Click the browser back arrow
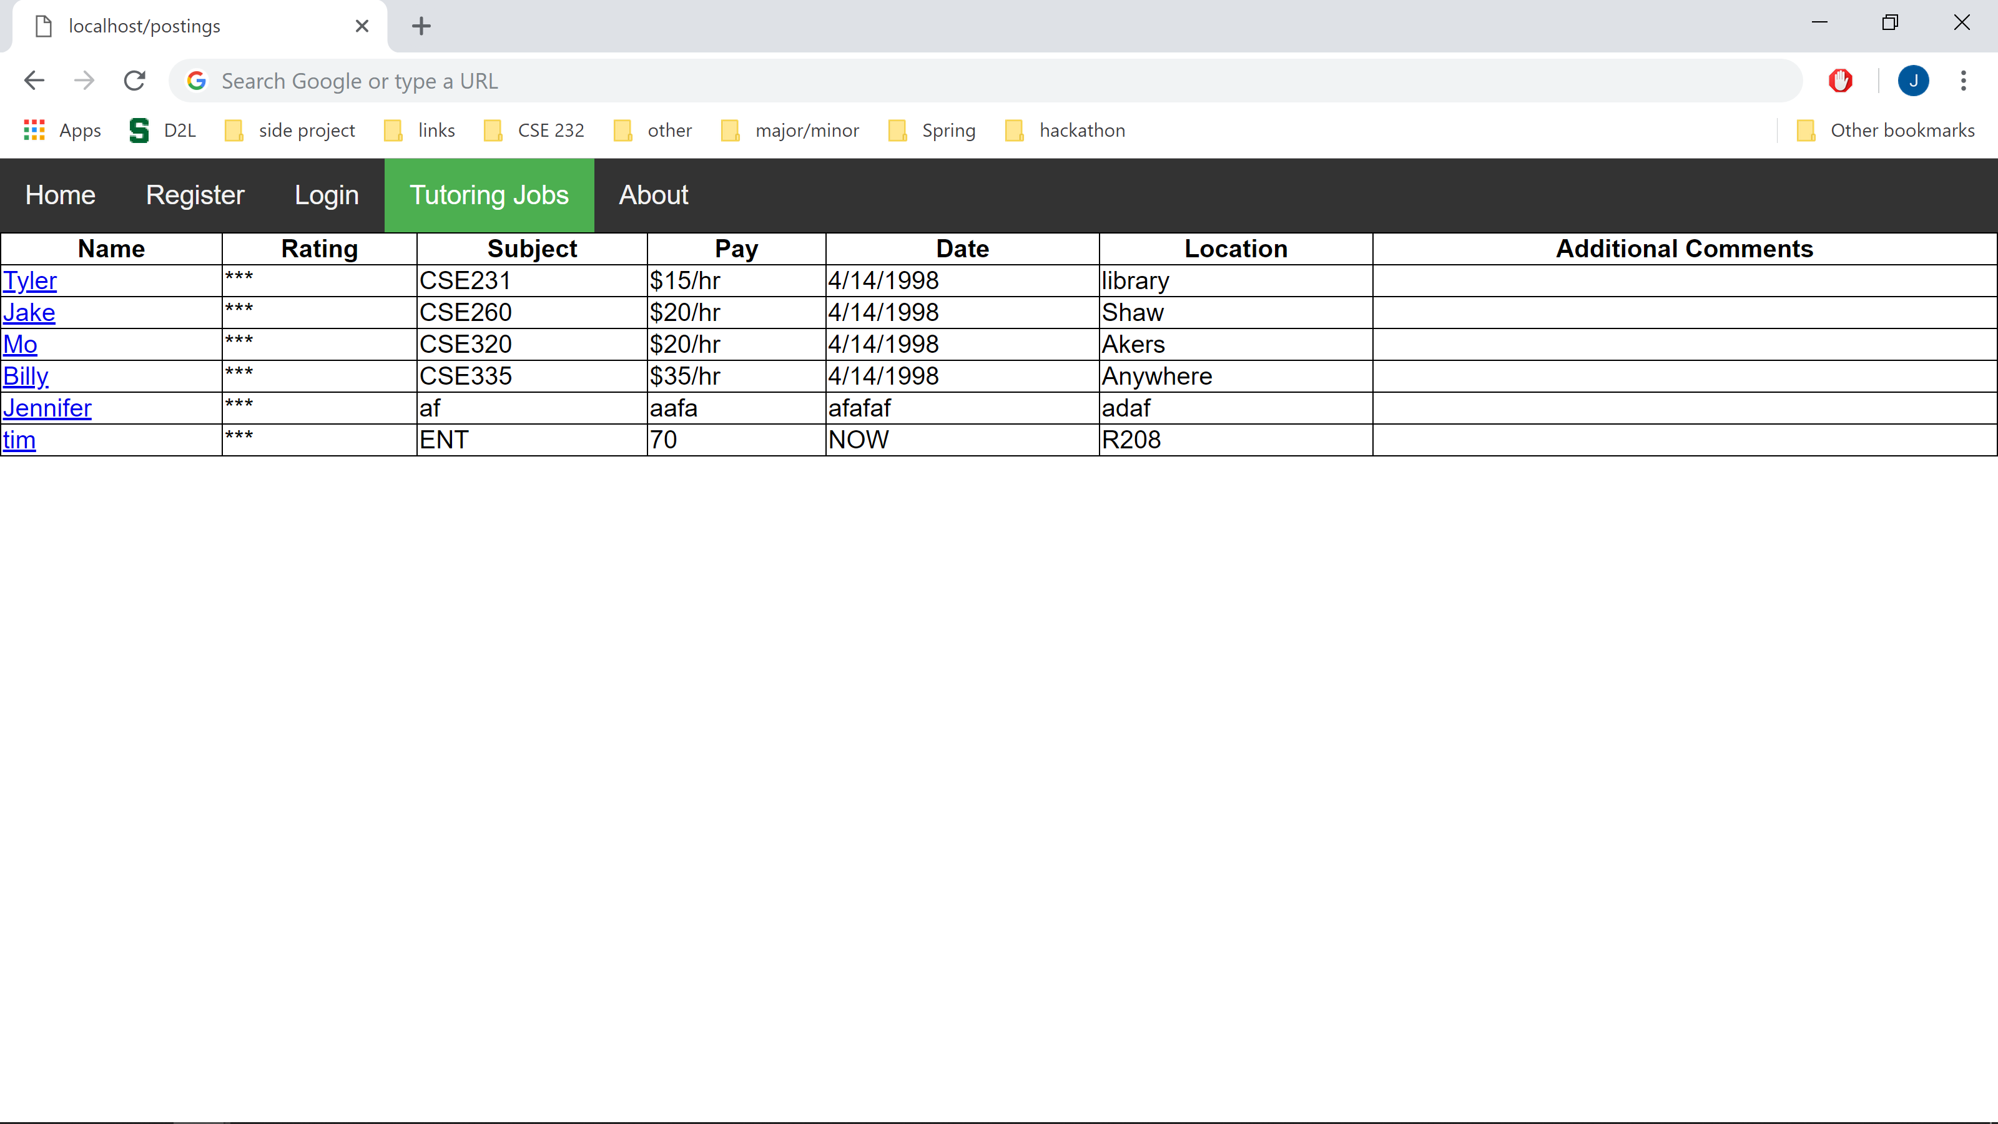1998x1124 pixels. click(x=34, y=81)
